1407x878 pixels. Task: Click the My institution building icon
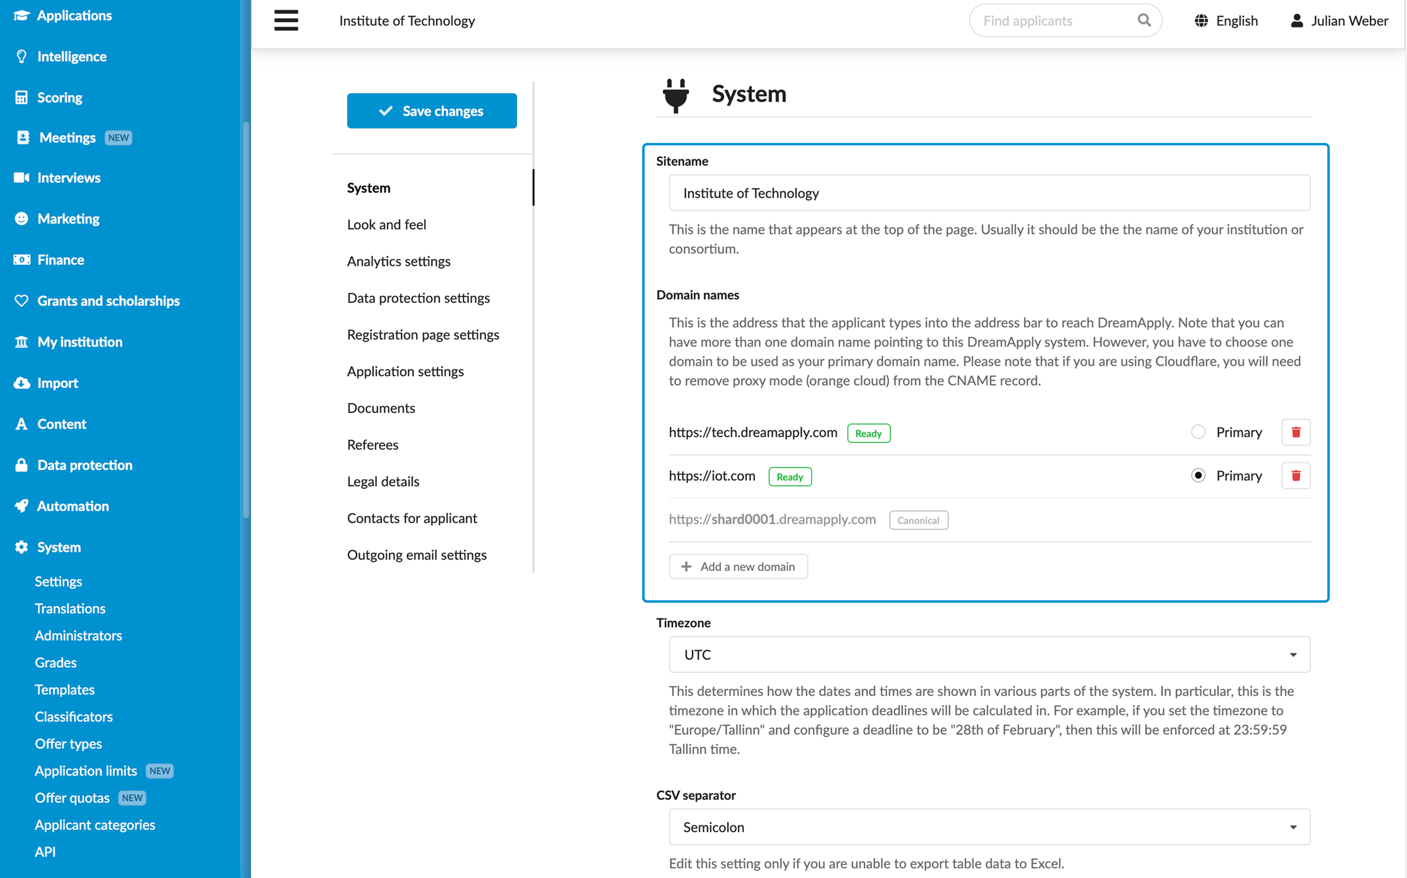tap(21, 341)
